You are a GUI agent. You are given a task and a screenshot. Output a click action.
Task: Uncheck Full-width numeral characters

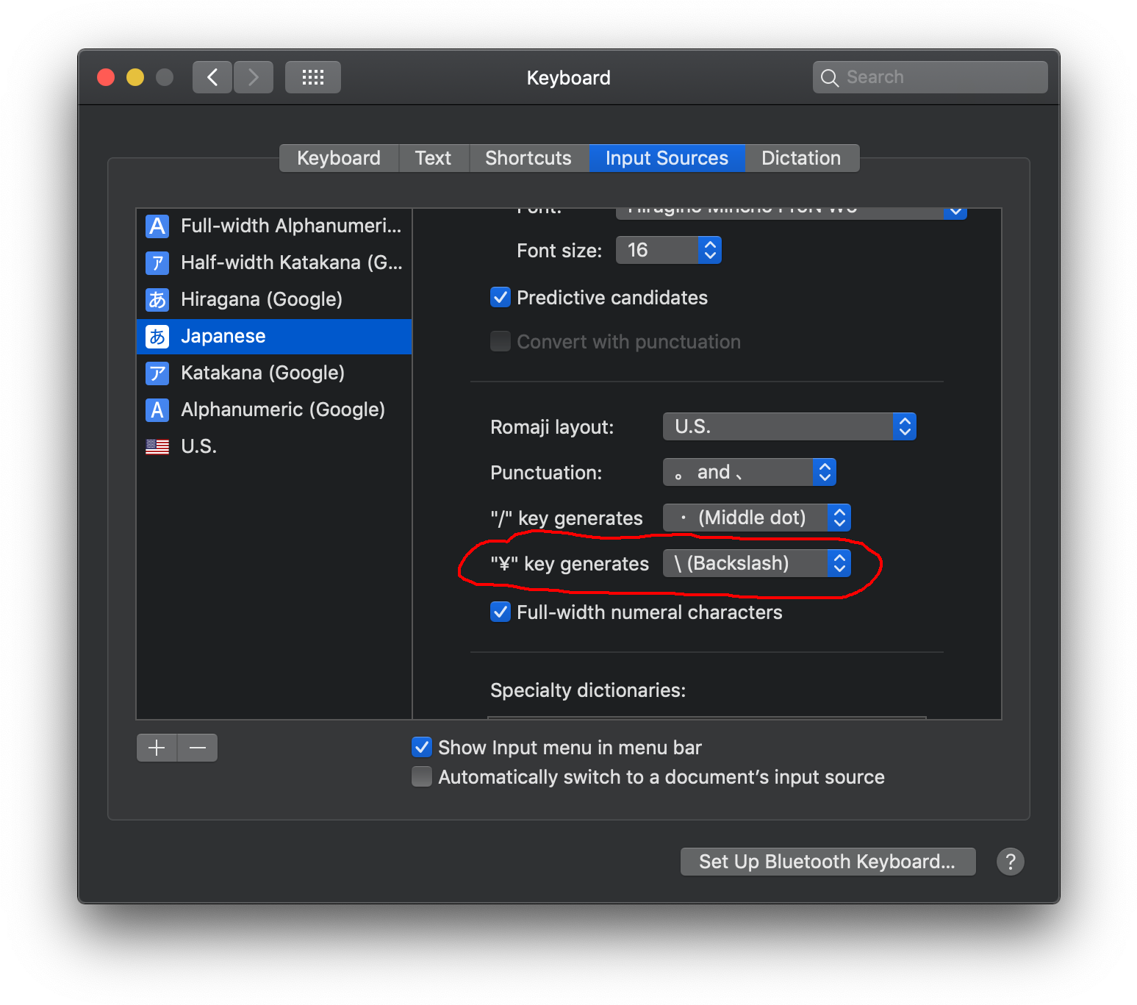[x=500, y=612]
